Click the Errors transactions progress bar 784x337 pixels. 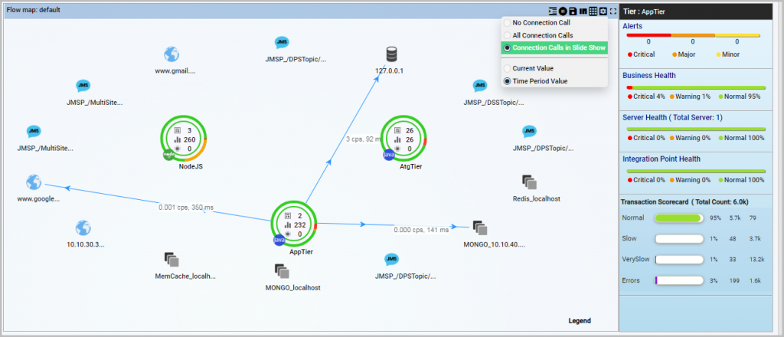679,280
